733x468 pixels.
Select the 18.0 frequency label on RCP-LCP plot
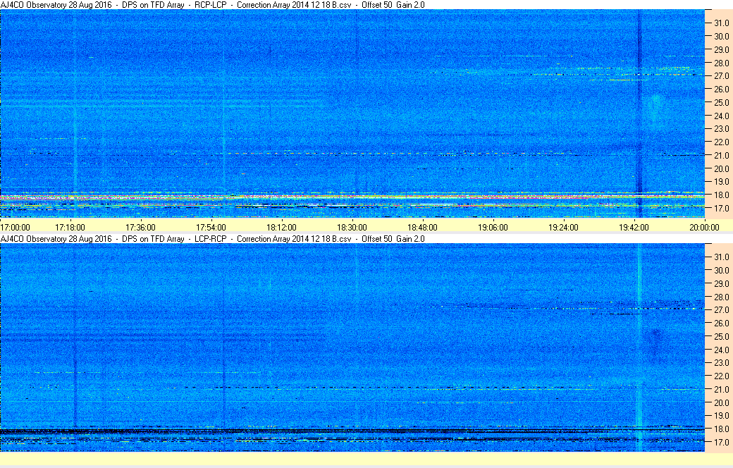click(x=721, y=195)
